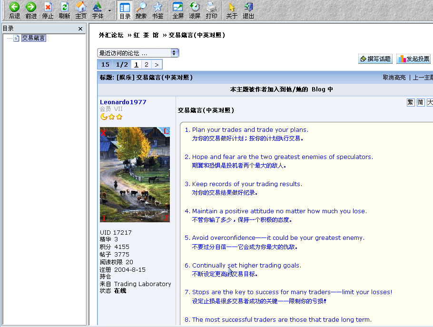Toggle the 目录 (Contents) sidebar button
Viewport: 433px width, 327px height.
click(125, 10)
